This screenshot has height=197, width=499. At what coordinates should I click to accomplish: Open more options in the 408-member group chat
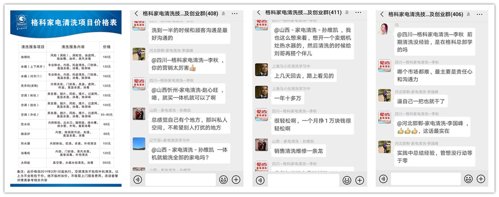coord(235,14)
